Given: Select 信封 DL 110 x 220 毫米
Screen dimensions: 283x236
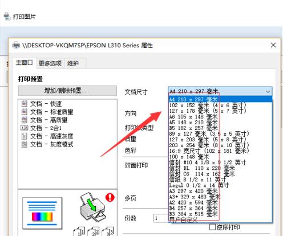Looking at the screenshot, I should 220,168.
